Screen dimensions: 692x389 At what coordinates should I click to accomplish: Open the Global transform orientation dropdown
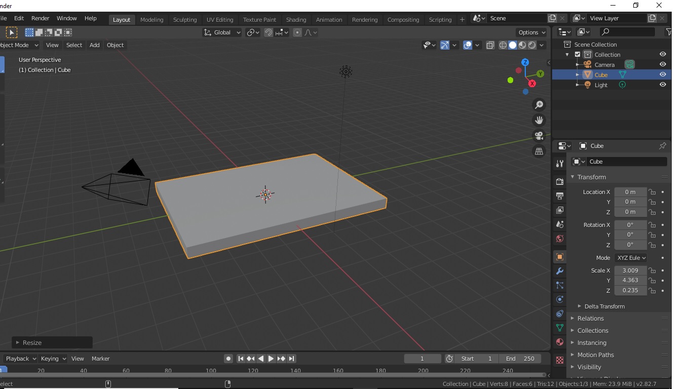(x=222, y=32)
